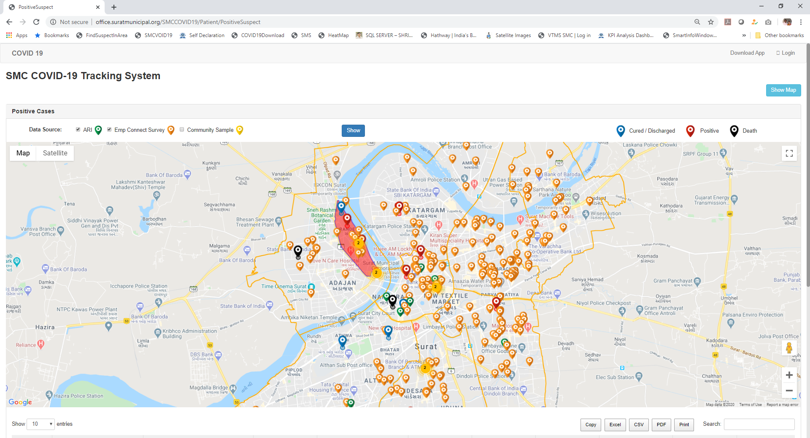Screen dimensions: 810x438
Task: Zoom in on the map
Action: (x=789, y=375)
